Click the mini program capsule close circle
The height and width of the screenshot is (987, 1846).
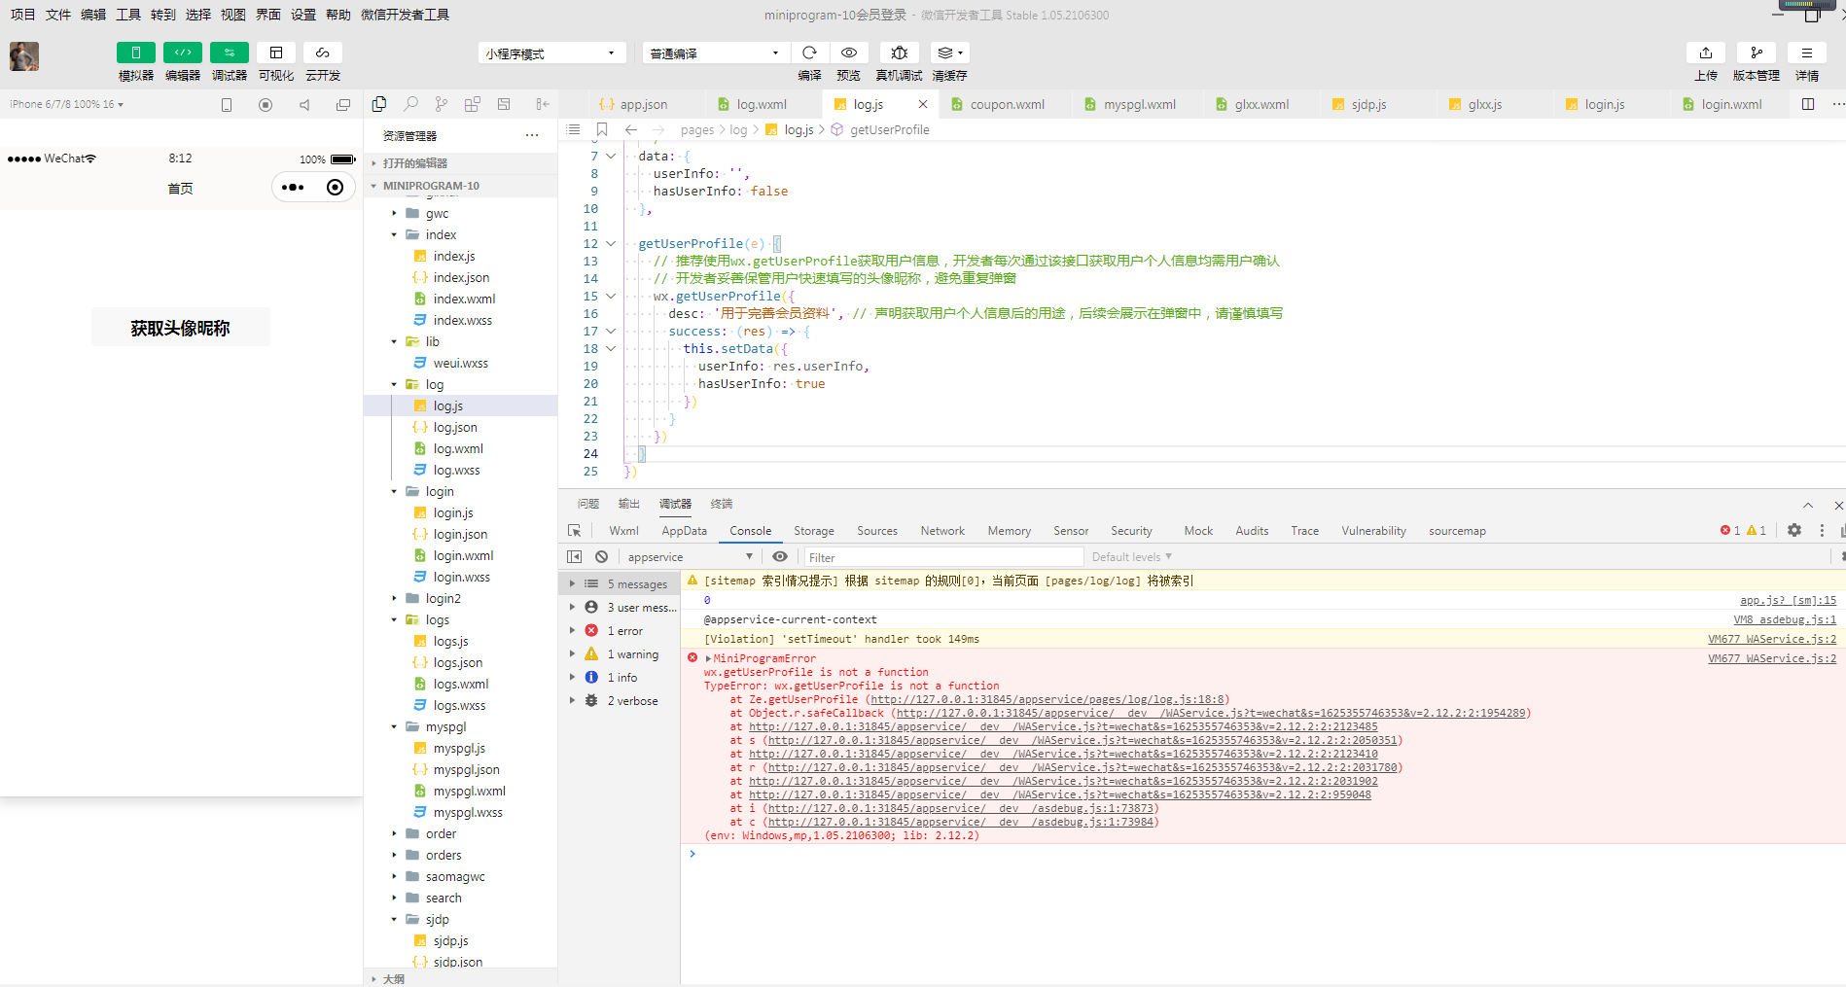336,188
